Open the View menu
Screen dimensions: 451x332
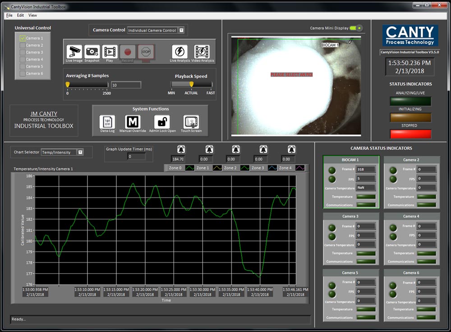click(x=32, y=15)
